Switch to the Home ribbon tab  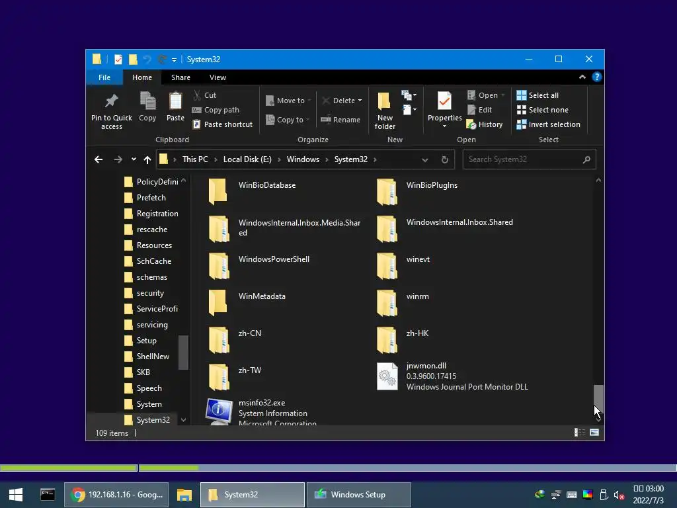142,77
